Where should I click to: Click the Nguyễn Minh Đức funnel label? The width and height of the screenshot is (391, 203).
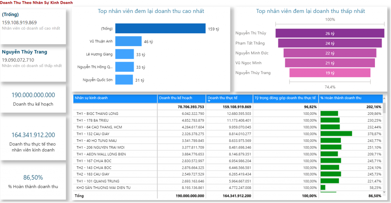252,53
